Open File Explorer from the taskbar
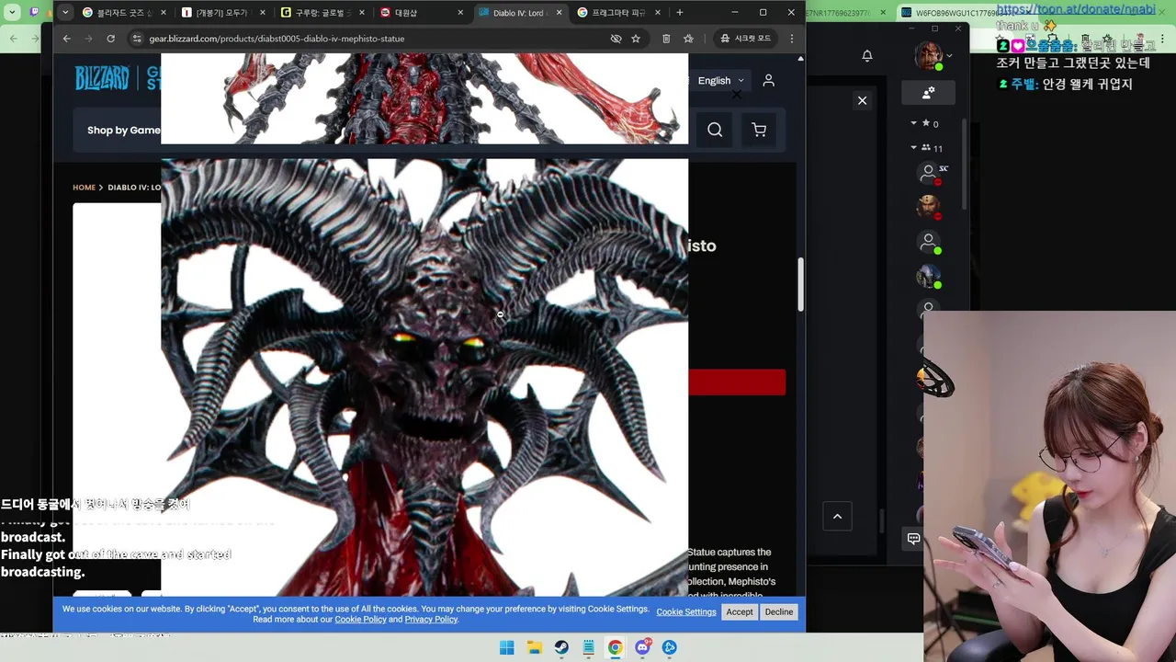 534,647
